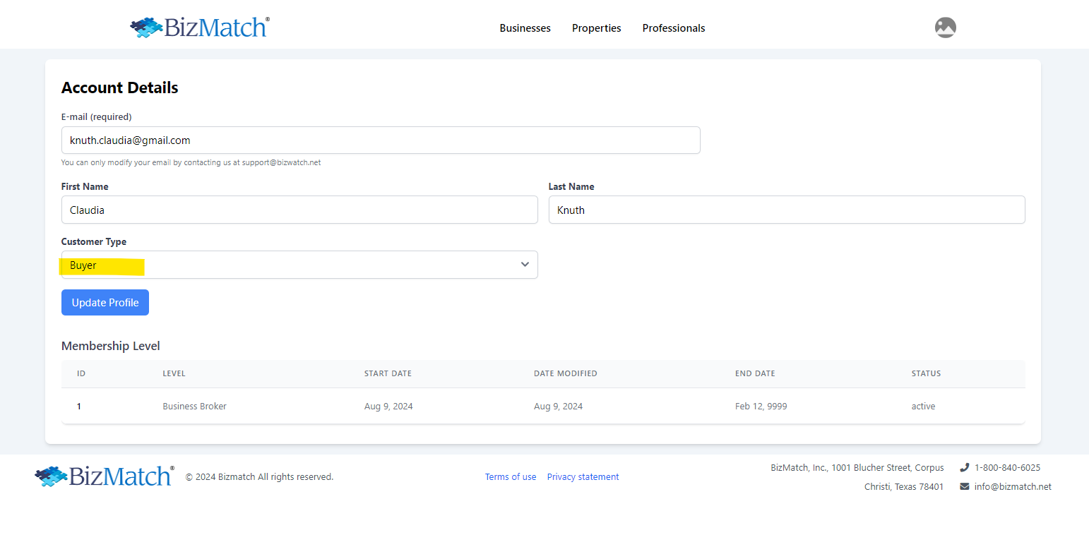Click the envelope icon in footer

pyautogui.click(x=965, y=486)
